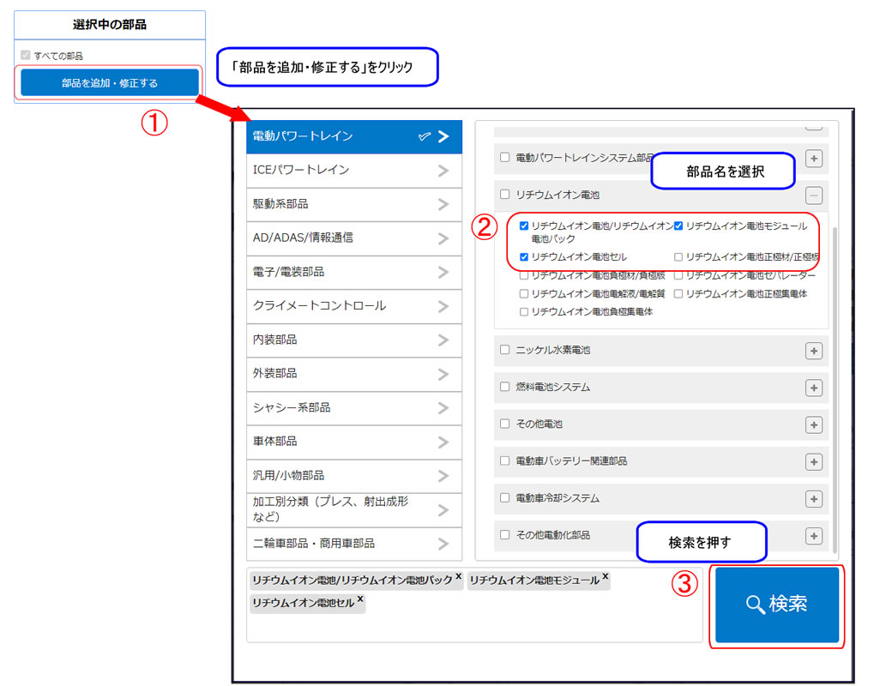The image size is (892, 686).
Task: Uncheck the リチウムイオン電池セル checkbox
Action: pyautogui.click(x=524, y=256)
